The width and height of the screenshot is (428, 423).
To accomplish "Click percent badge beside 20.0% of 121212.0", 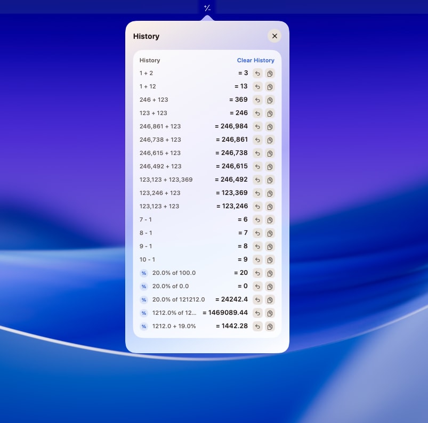I will point(144,300).
